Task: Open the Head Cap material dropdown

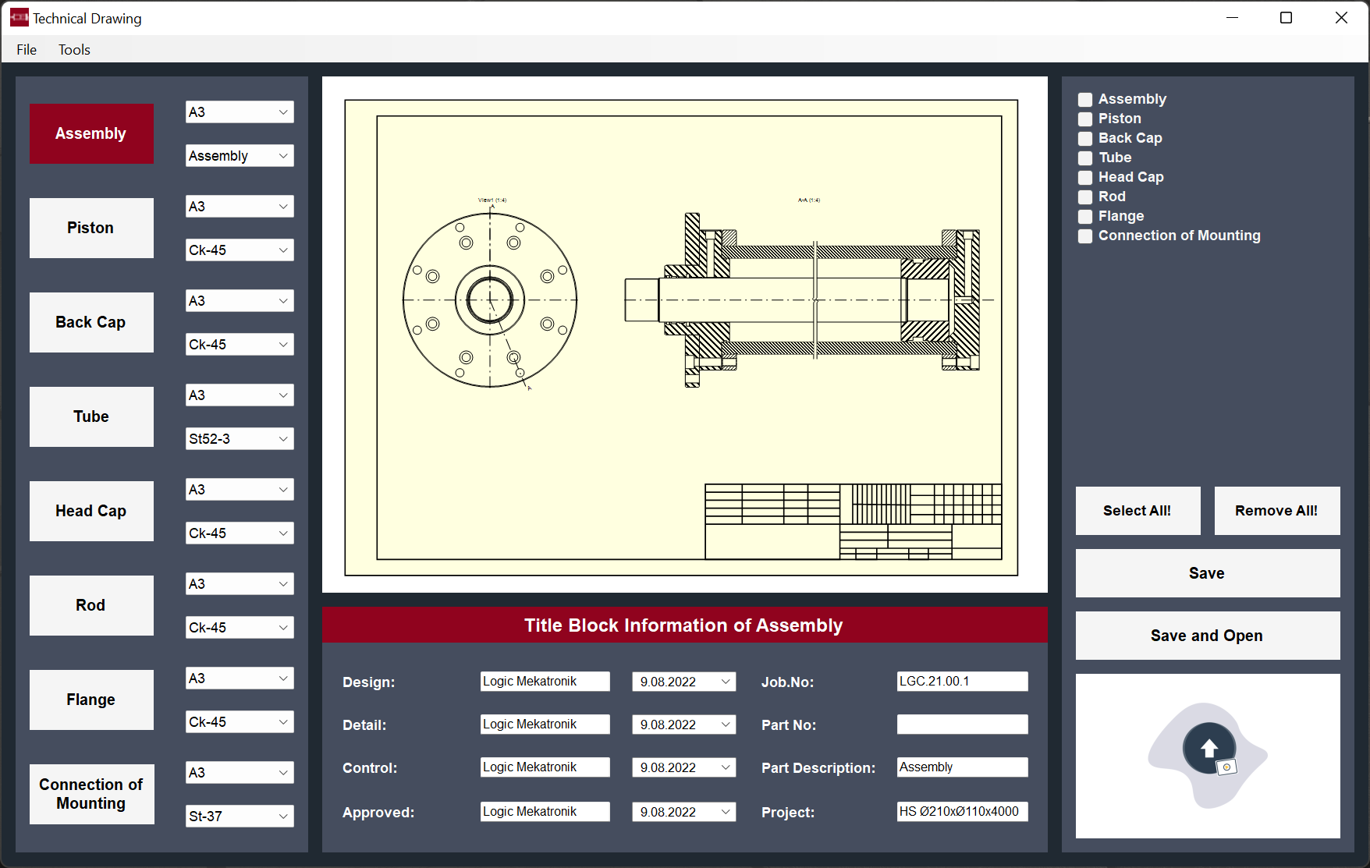Action: click(240, 533)
